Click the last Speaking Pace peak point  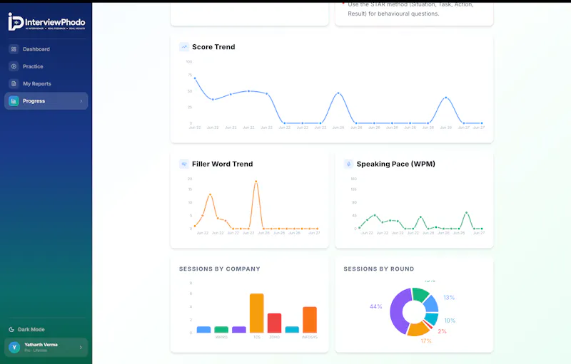(x=467, y=212)
